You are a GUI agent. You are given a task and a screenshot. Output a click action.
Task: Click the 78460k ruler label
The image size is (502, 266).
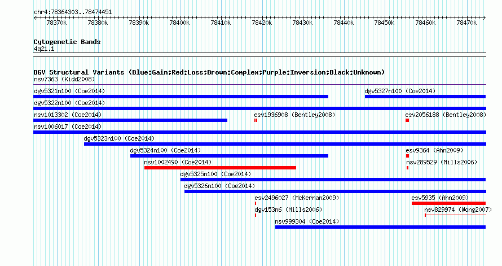click(x=425, y=23)
